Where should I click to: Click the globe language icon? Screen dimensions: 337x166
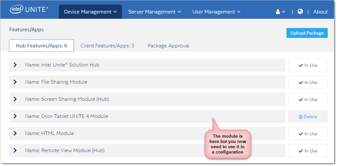tap(300, 11)
